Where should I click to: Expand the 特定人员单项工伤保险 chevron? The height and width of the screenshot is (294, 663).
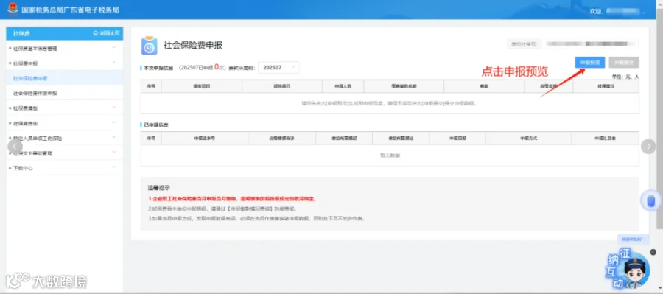113,138
